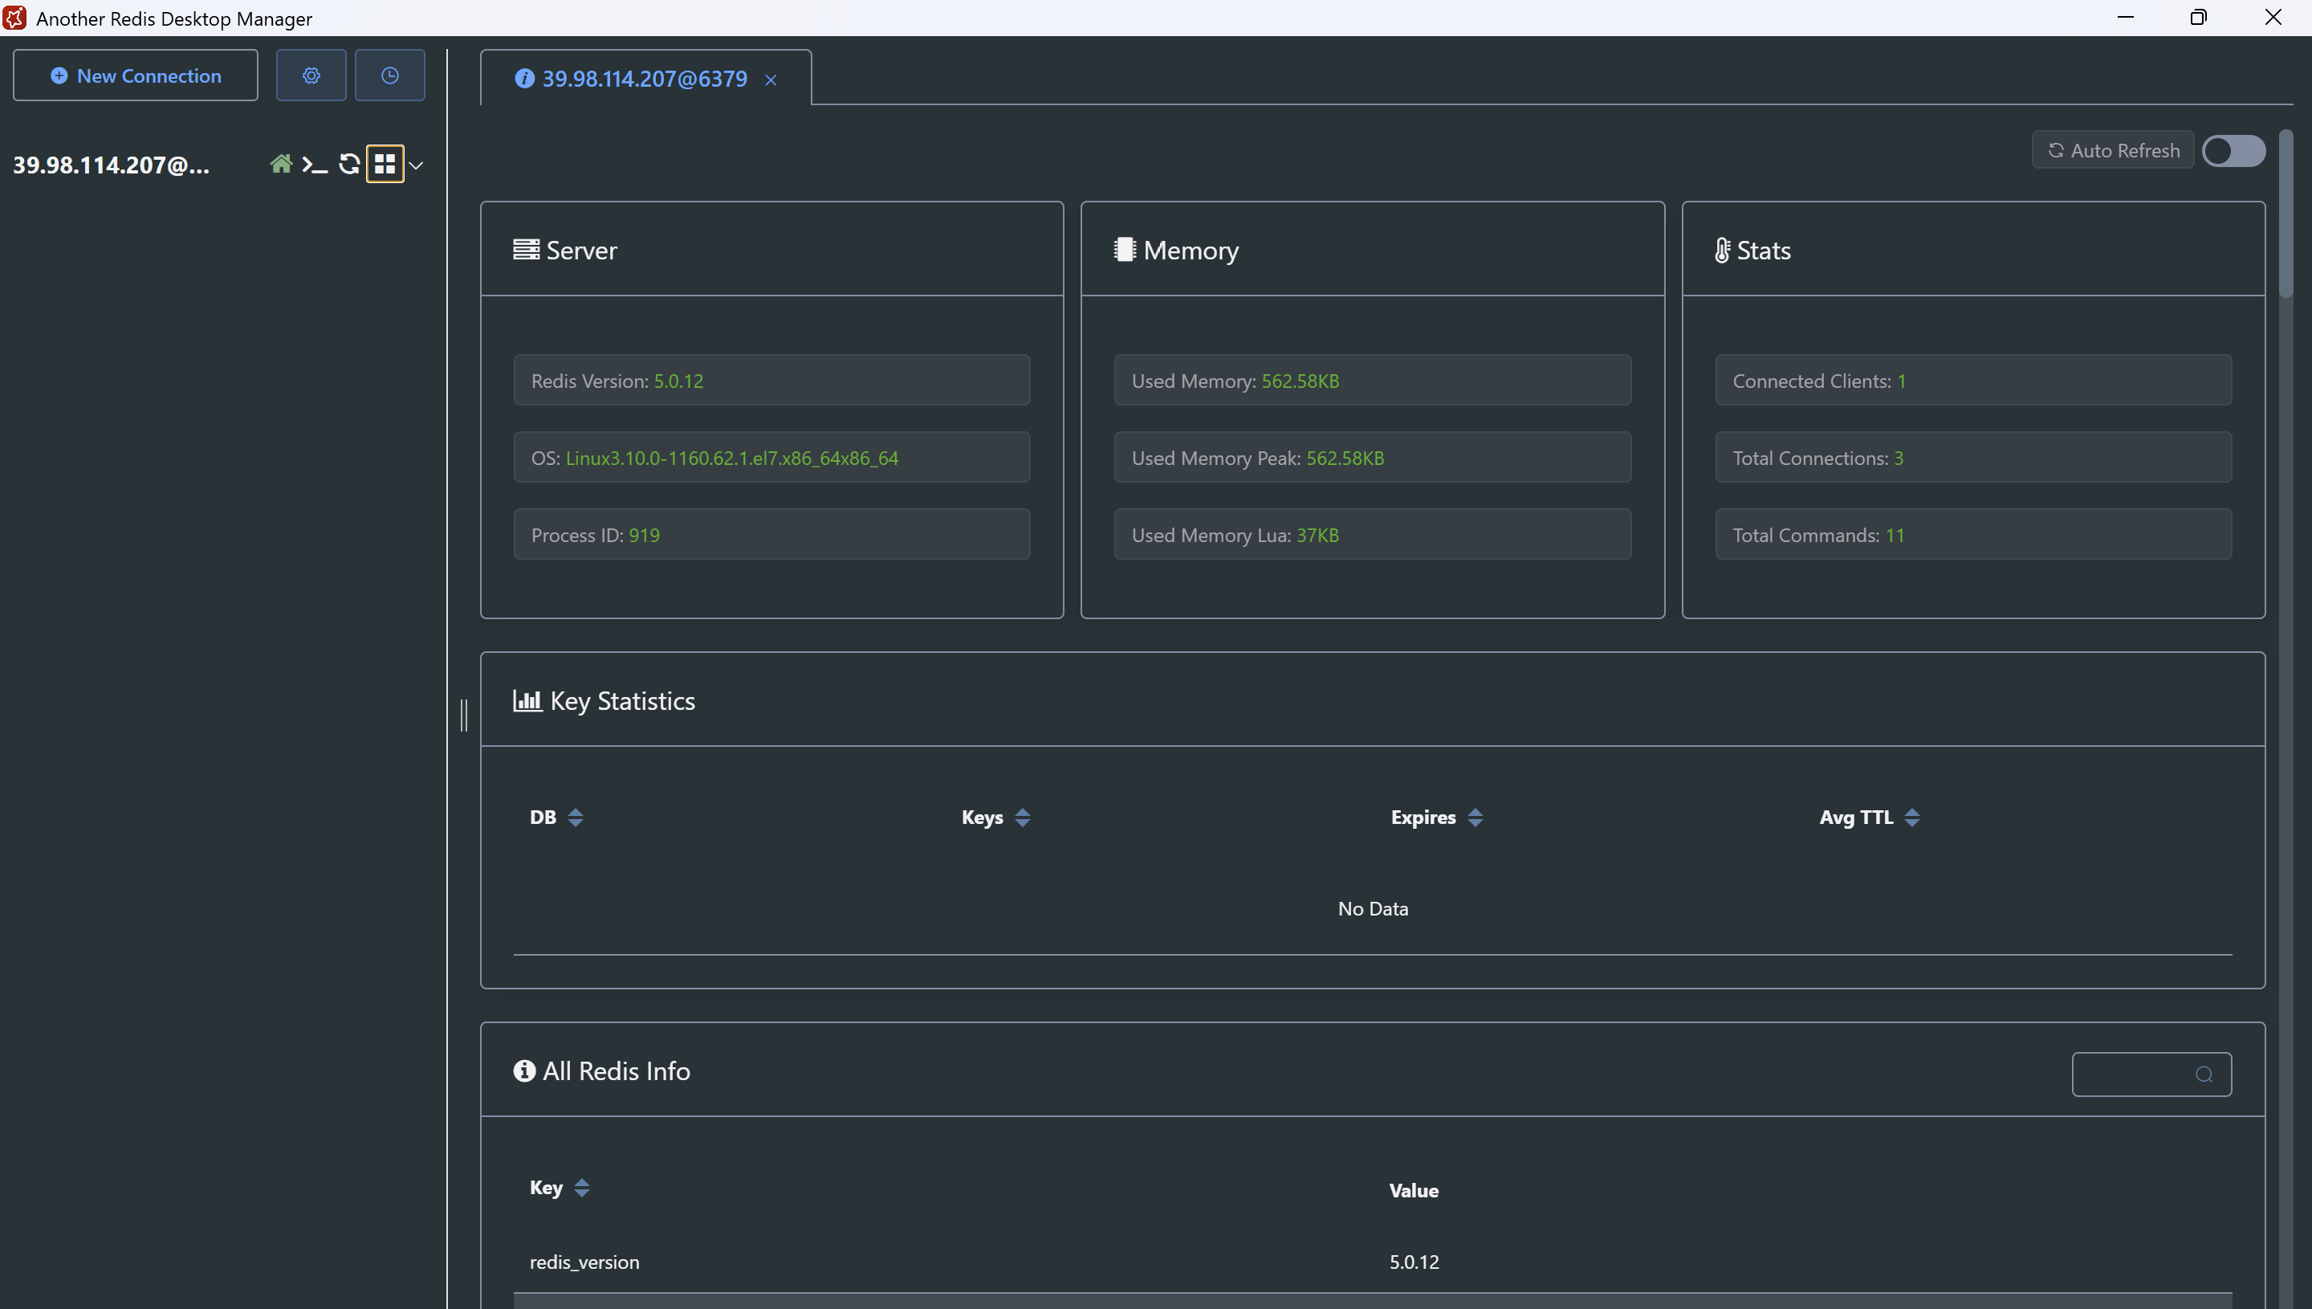Switch to the 39.98.114.207@6379 tab
The image size is (2312, 1309).
(x=645, y=80)
